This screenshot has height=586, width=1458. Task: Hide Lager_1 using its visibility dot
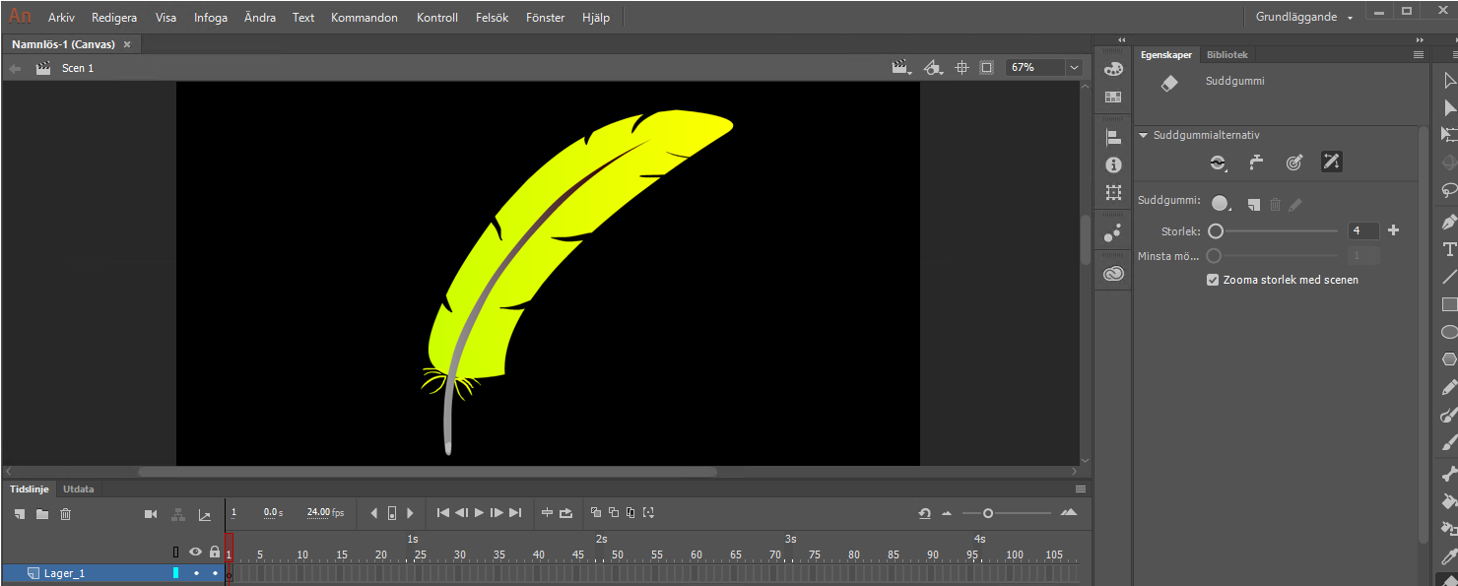pos(196,573)
